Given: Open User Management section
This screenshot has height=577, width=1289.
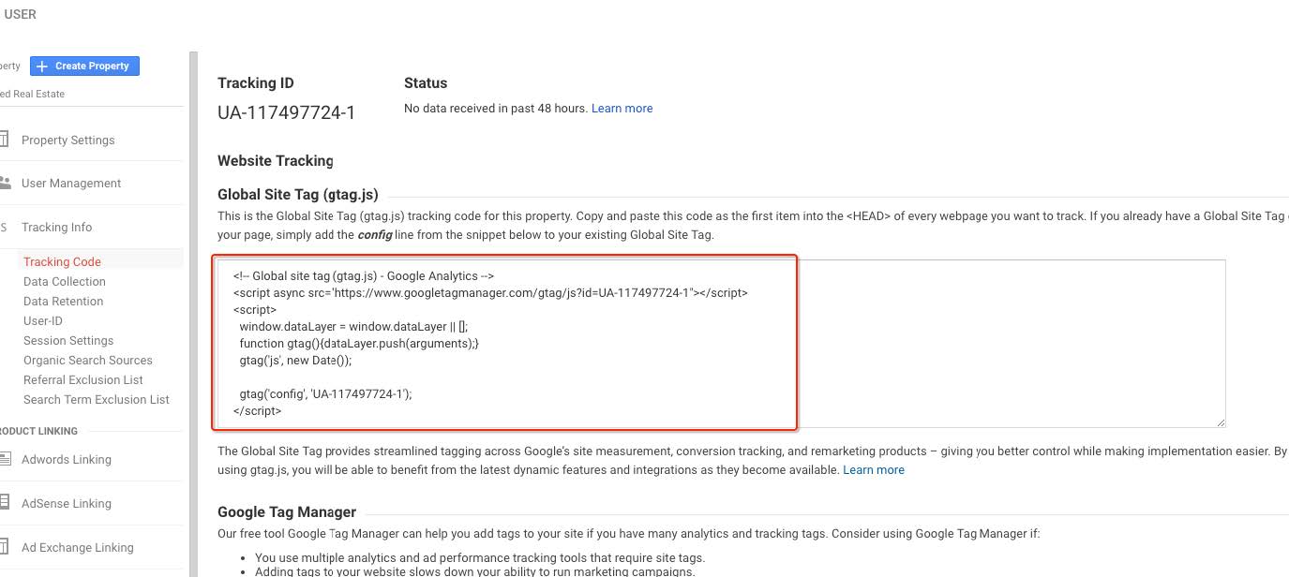Looking at the screenshot, I should coord(71,183).
